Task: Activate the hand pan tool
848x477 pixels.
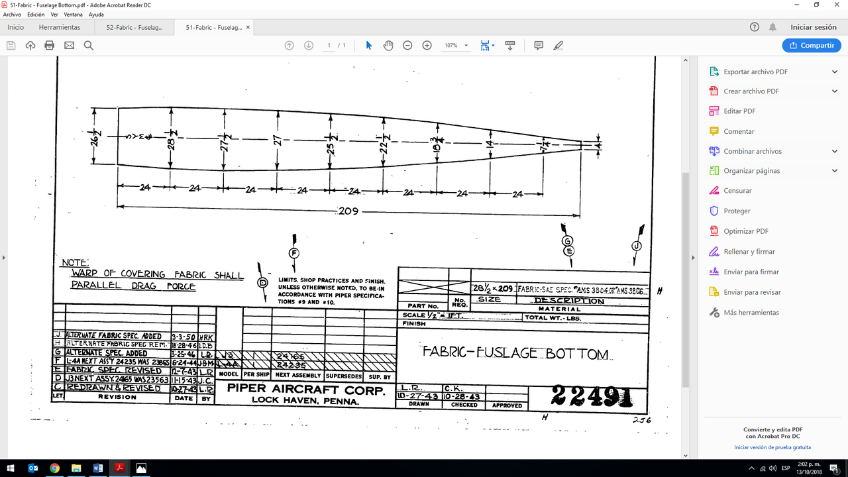Action: 388,45
